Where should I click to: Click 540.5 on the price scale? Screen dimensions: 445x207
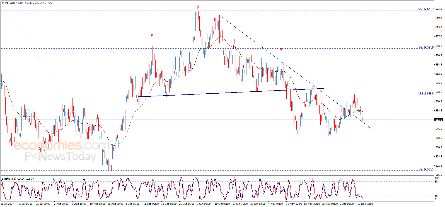pos(439,138)
